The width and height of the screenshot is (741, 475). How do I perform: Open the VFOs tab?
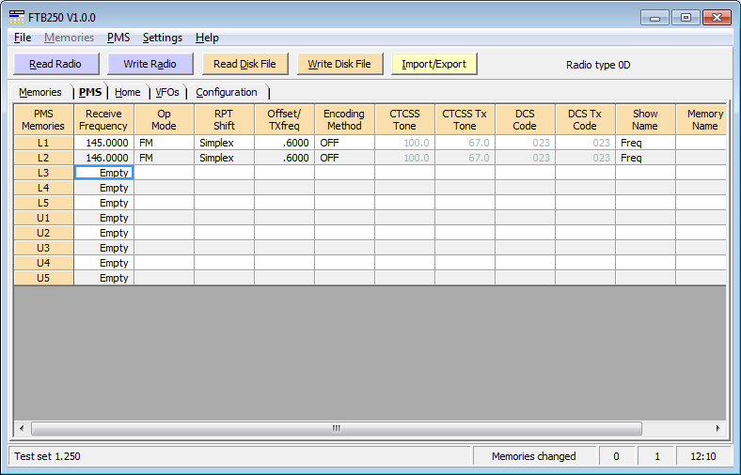pos(167,92)
